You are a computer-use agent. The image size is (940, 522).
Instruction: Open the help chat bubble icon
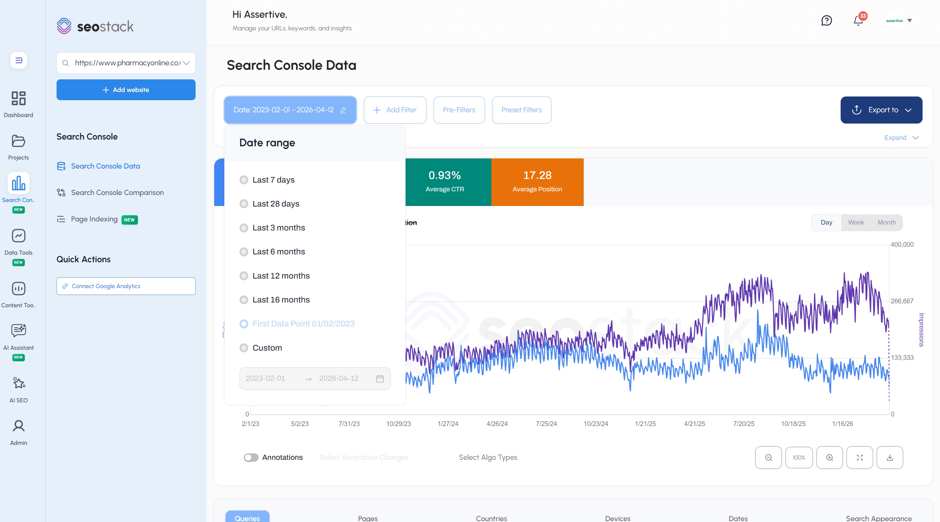(x=827, y=21)
